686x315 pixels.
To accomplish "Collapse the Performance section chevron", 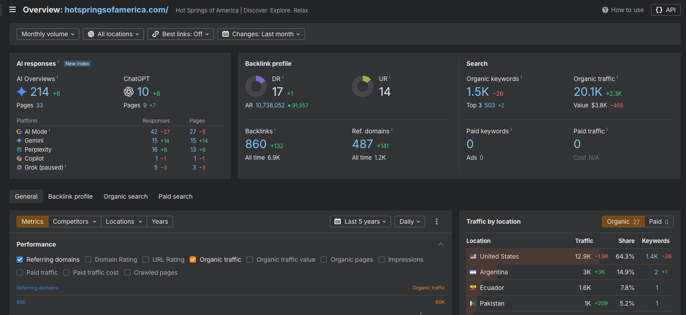I will [441, 244].
